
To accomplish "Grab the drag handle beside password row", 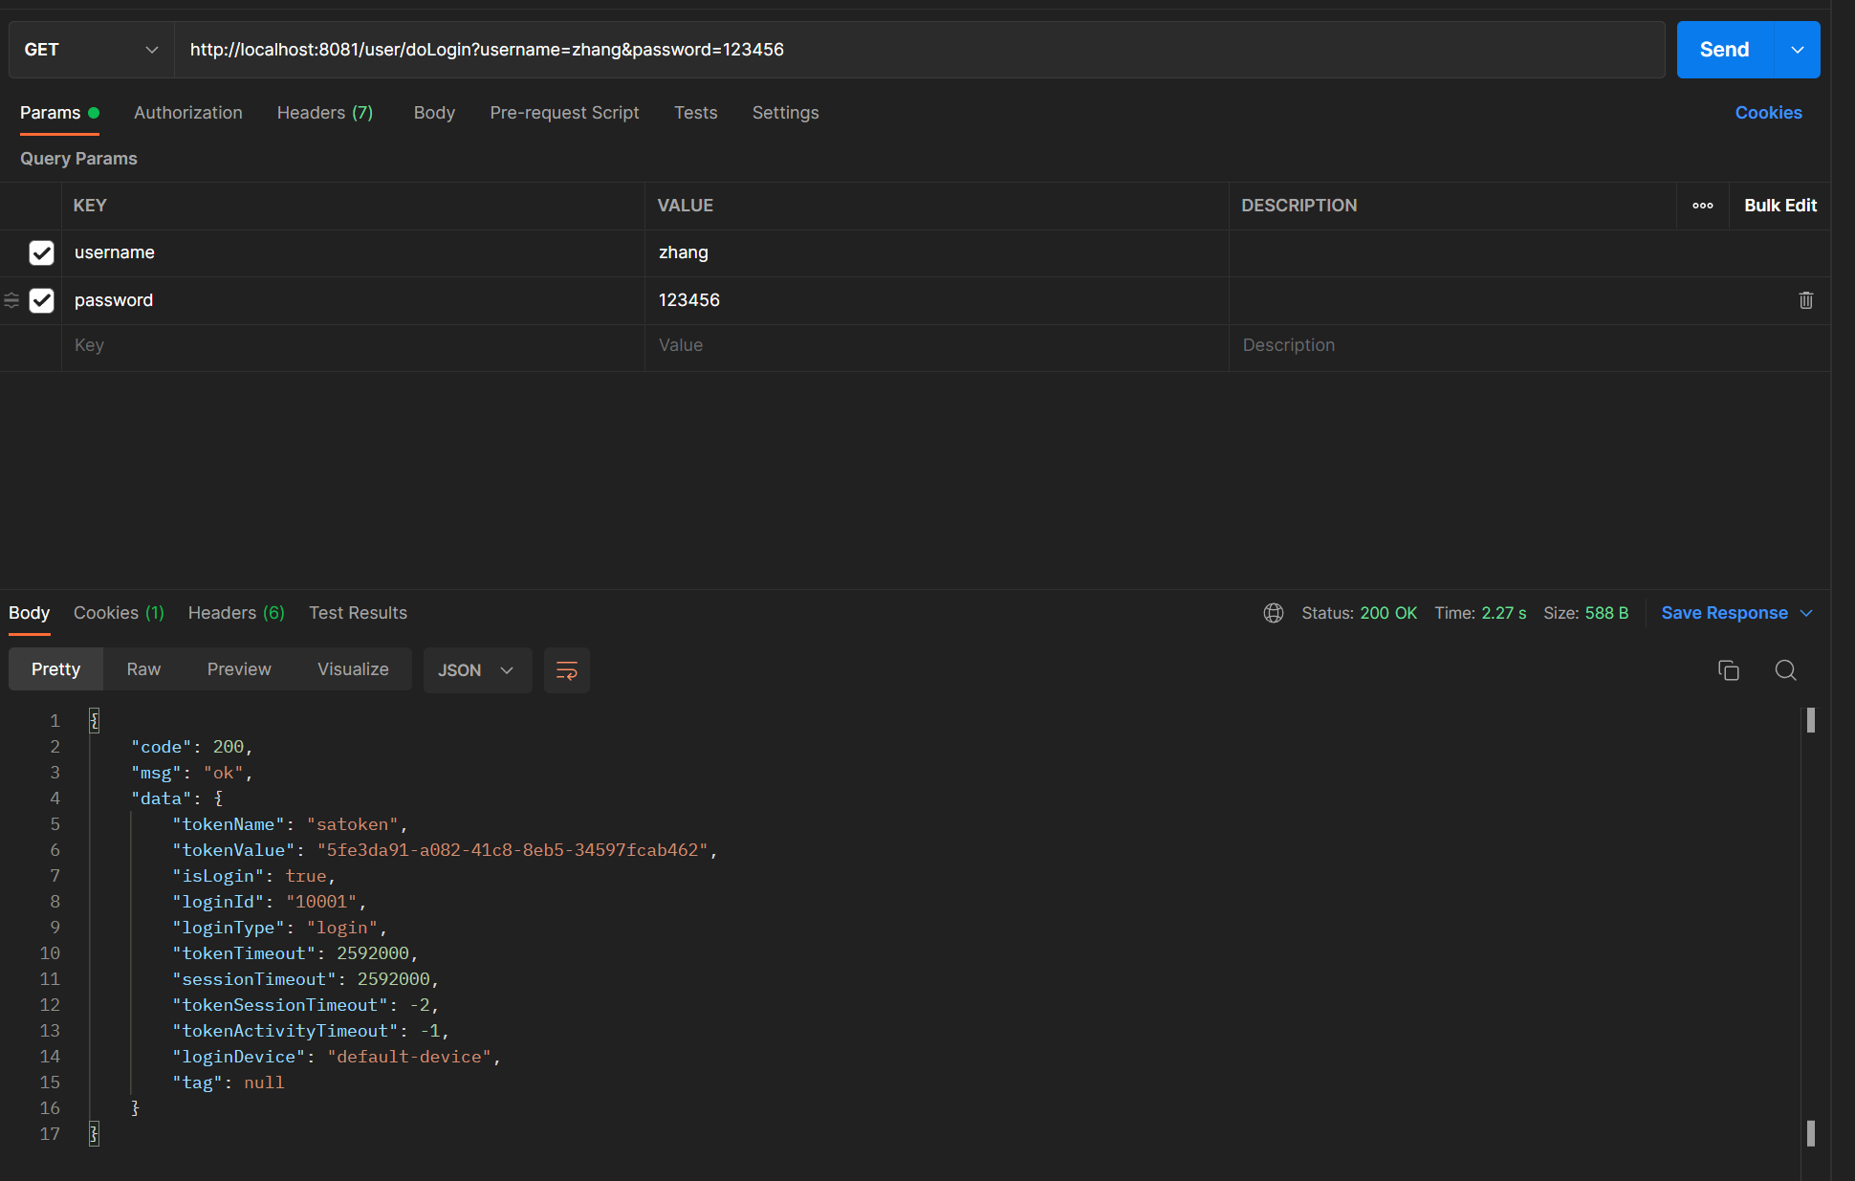I will coord(11,300).
